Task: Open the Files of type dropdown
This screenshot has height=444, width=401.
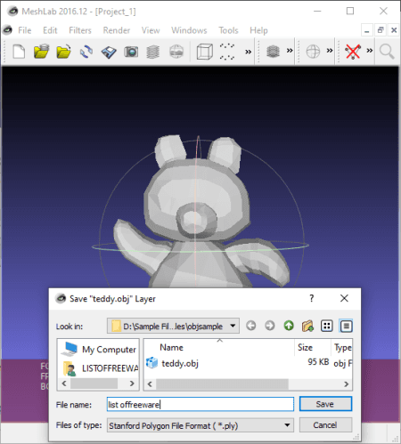Action: pos(200,425)
